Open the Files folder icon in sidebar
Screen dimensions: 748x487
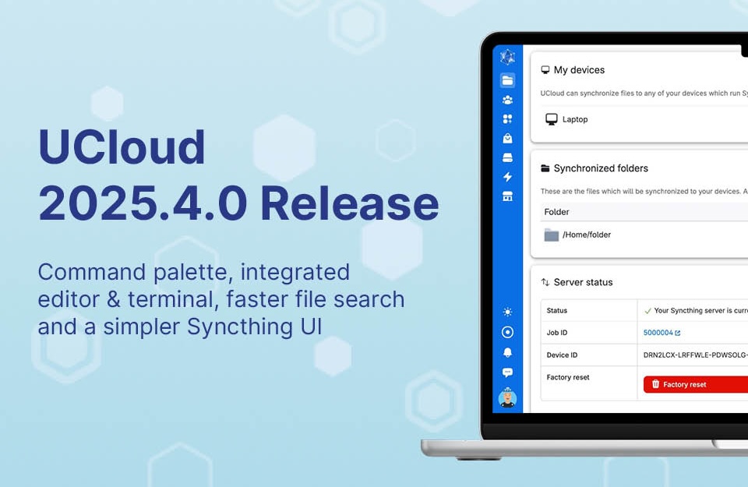[507, 80]
